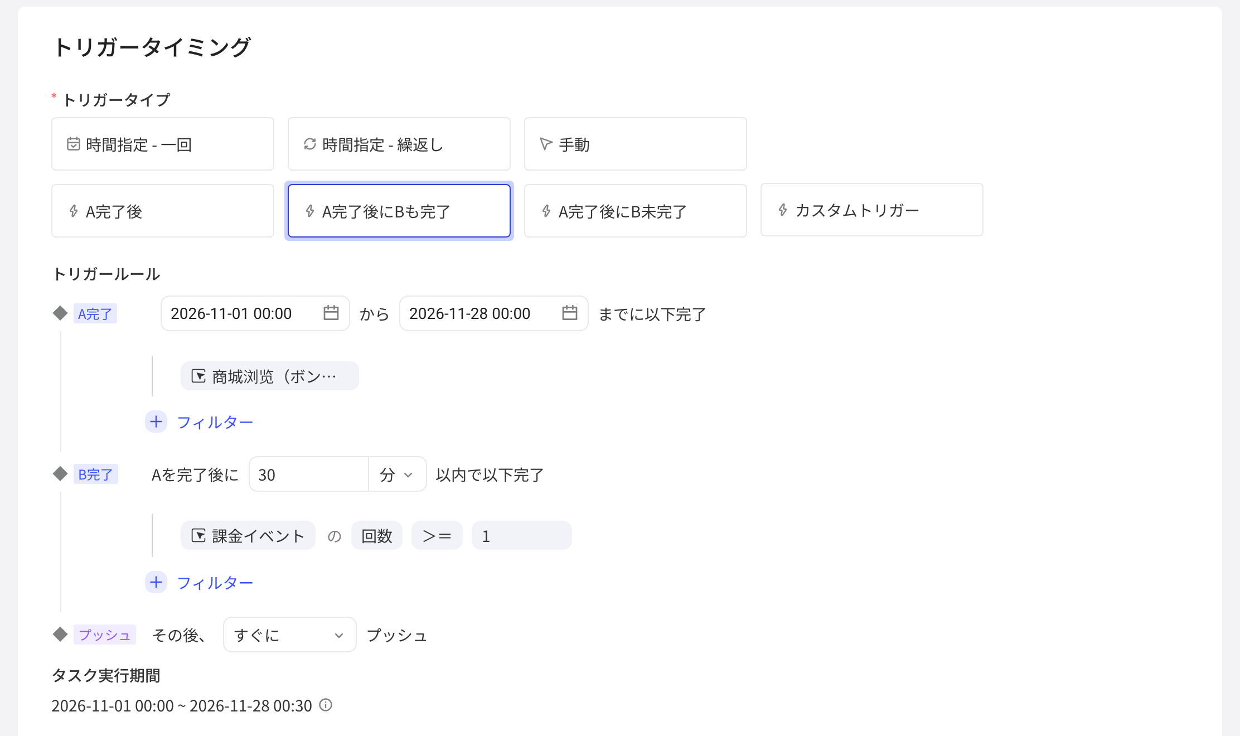Click the diamond marker beside B完了
Image resolution: width=1240 pixels, height=736 pixels.
point(60,474)
